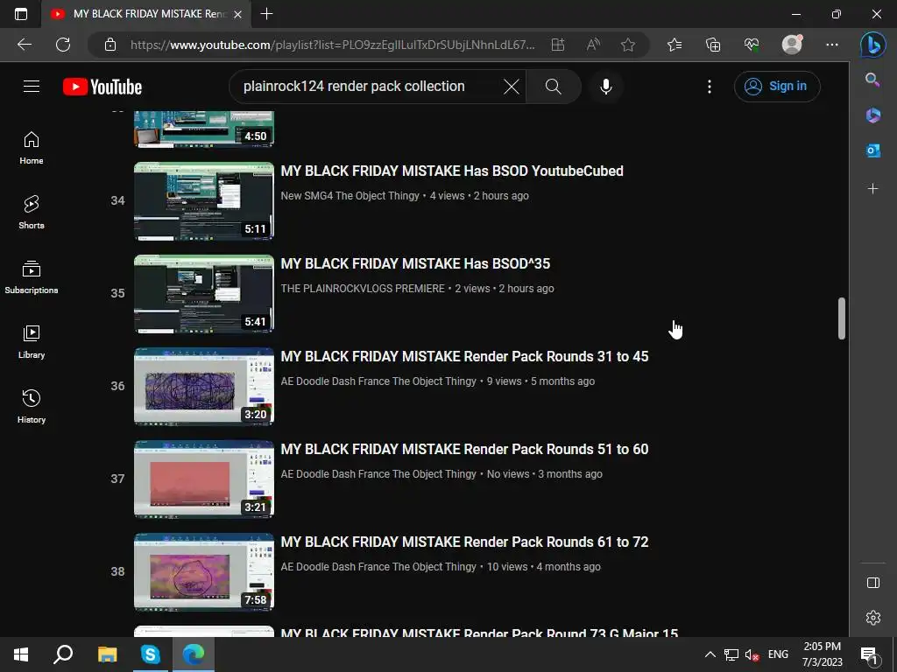The width and height of the screenshot is (897, 672).
Task: Open Shorts in sidebar
Action: (x=32, y=212)
